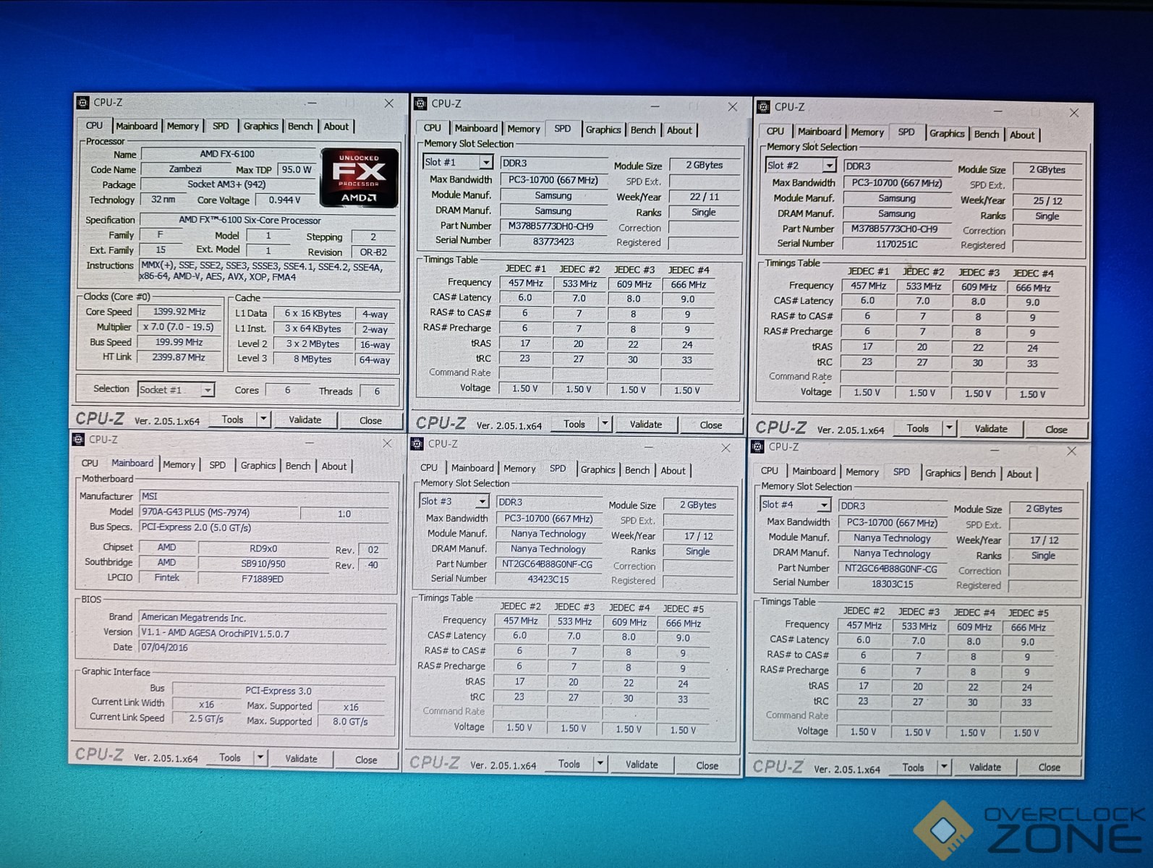
Task: Click the CPU-Z title icon in the Slot #1 SPD window
Action: click(420, 104)
